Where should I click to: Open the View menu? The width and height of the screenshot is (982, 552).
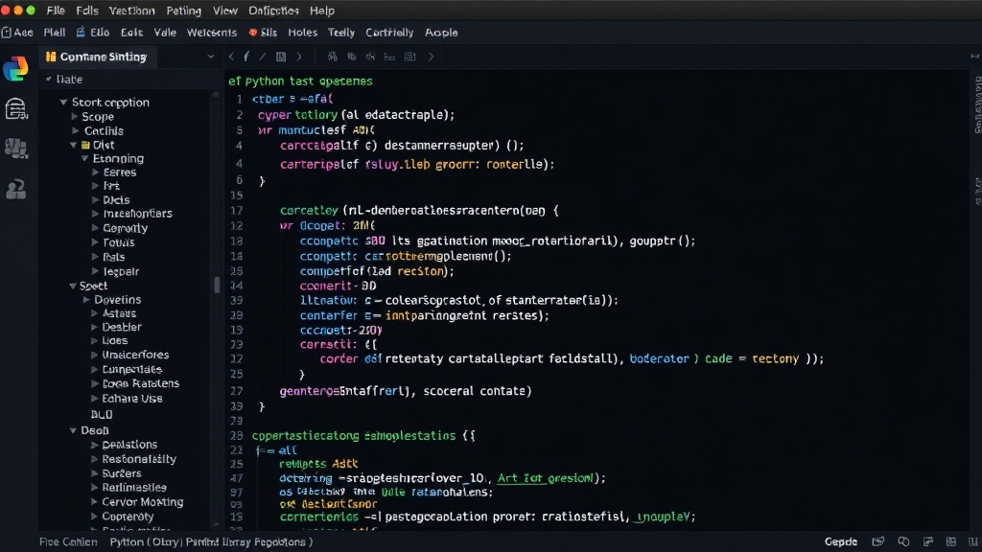224,11
